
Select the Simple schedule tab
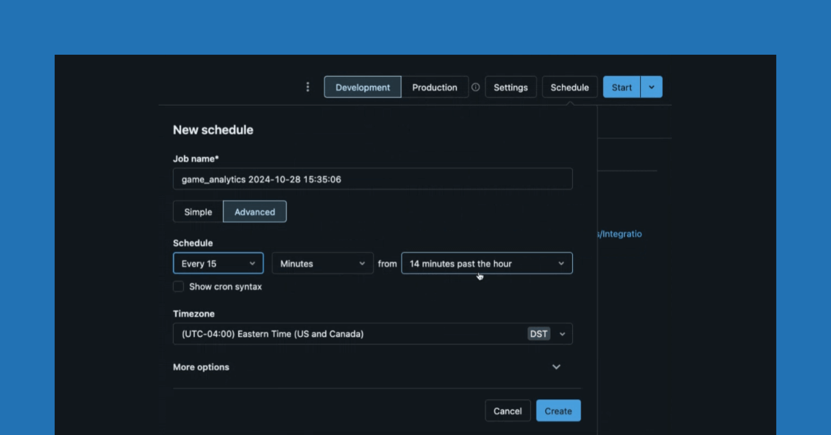[x=198, y=212]
